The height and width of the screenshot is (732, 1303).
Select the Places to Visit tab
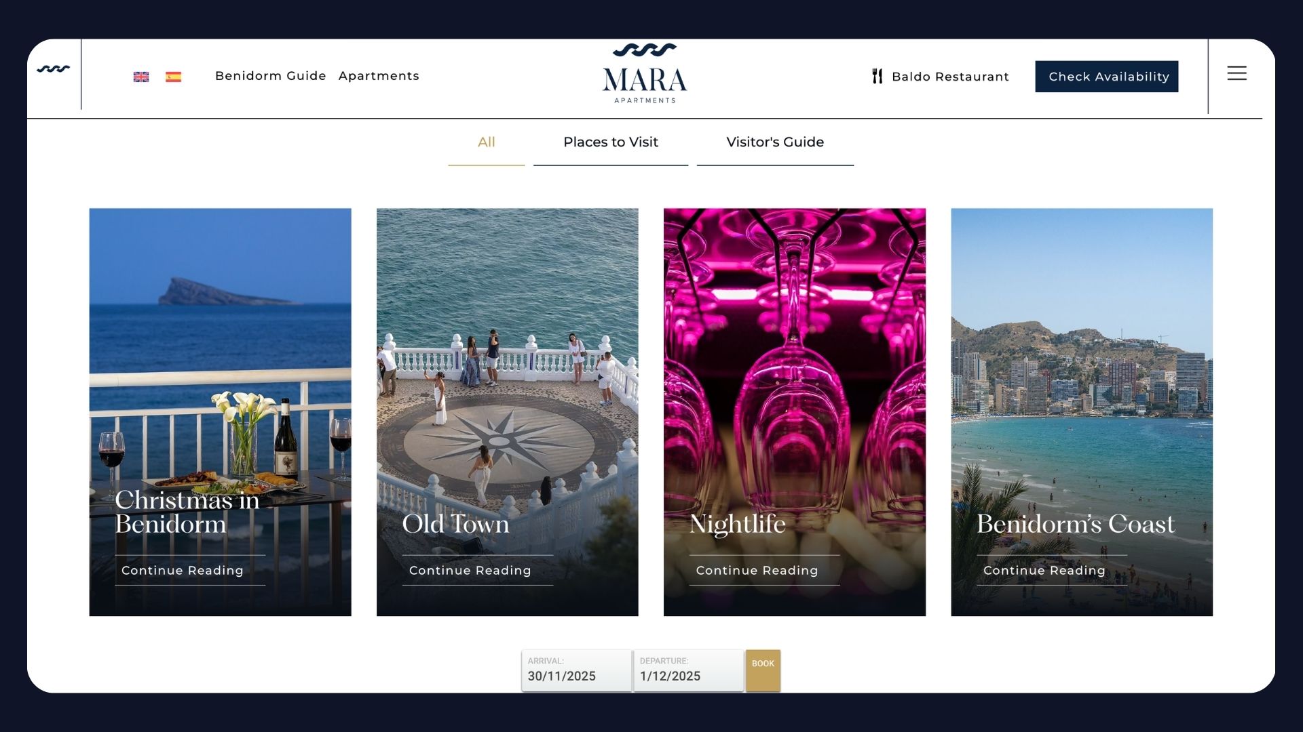tap(611, 143)
